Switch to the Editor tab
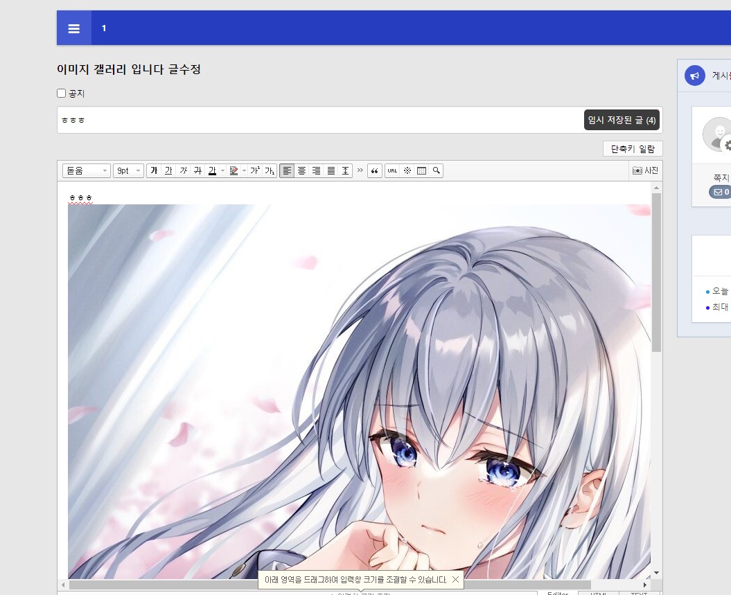731x595 pixels. pyautogui.click(x=558, y=593)
